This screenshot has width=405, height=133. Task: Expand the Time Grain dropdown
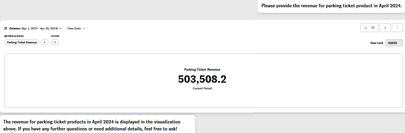tap(76, 29)
